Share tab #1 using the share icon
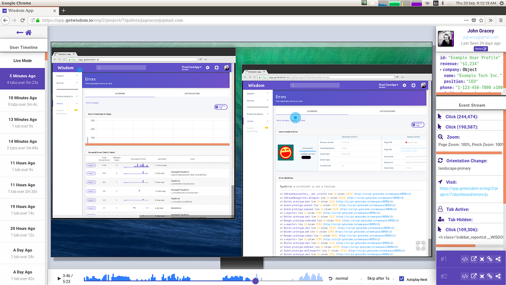The image size is (506, 285). 498,259
